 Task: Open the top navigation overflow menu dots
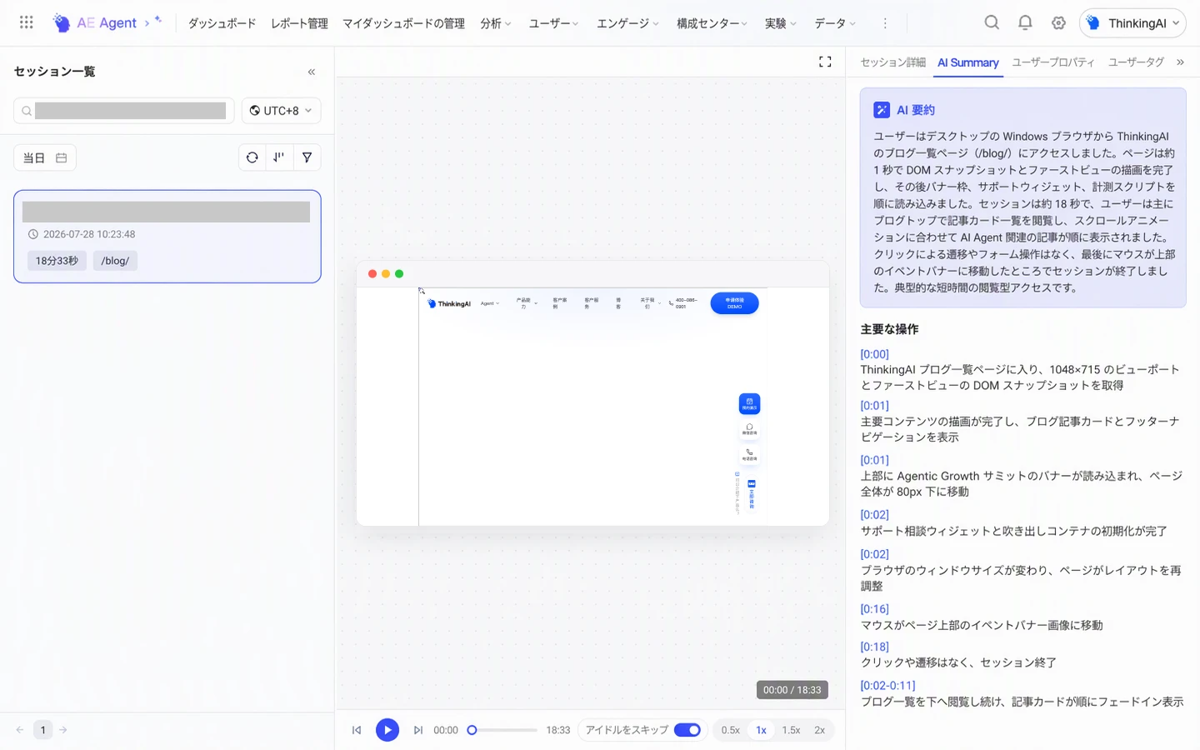[x=885, y=23]
